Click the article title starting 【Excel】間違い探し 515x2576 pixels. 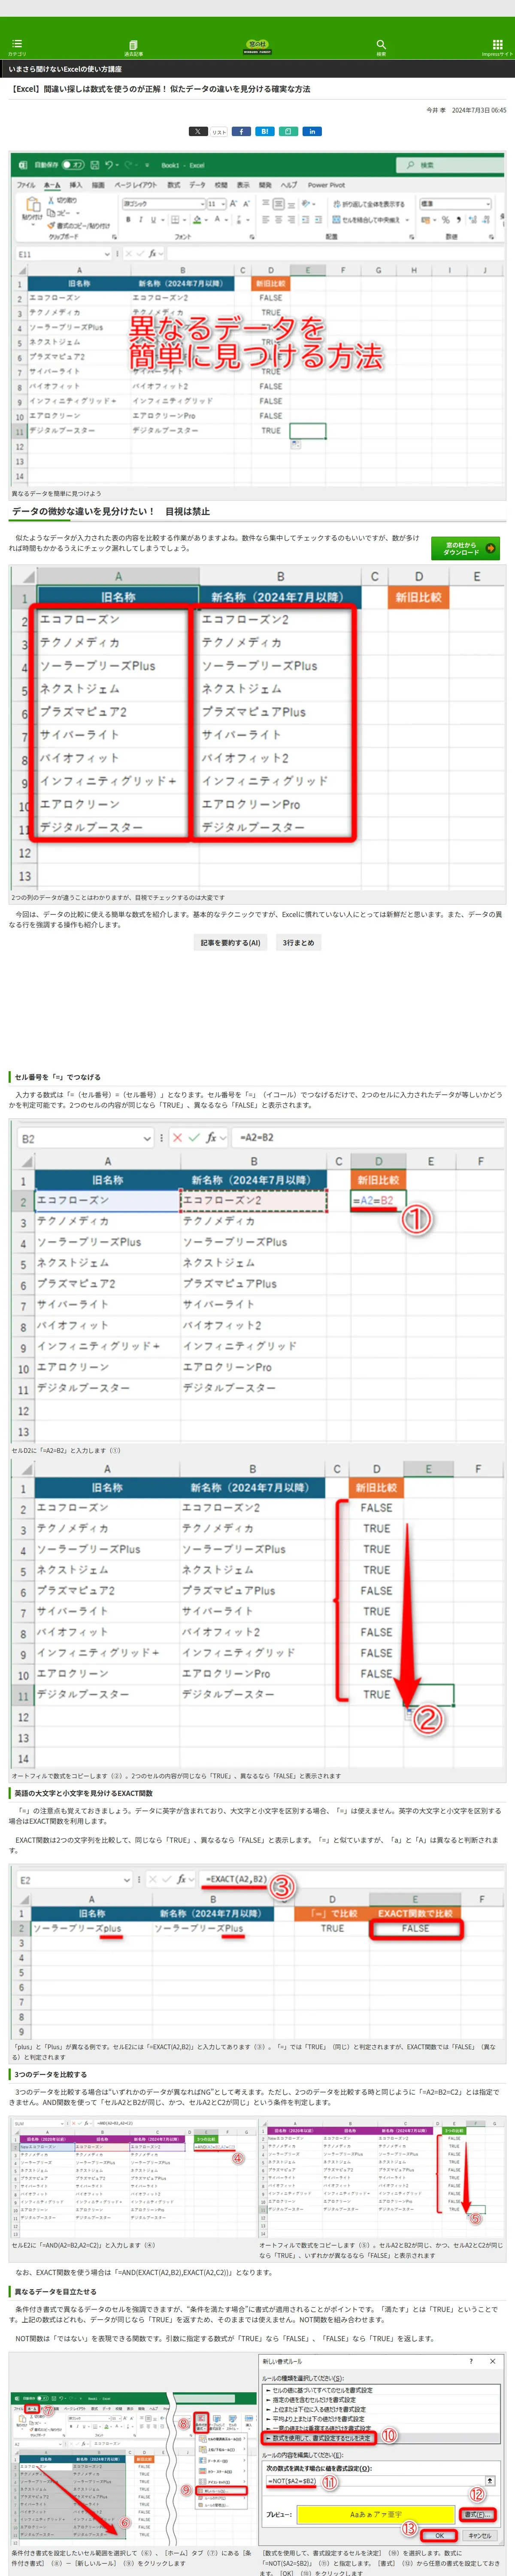(160, 89)
